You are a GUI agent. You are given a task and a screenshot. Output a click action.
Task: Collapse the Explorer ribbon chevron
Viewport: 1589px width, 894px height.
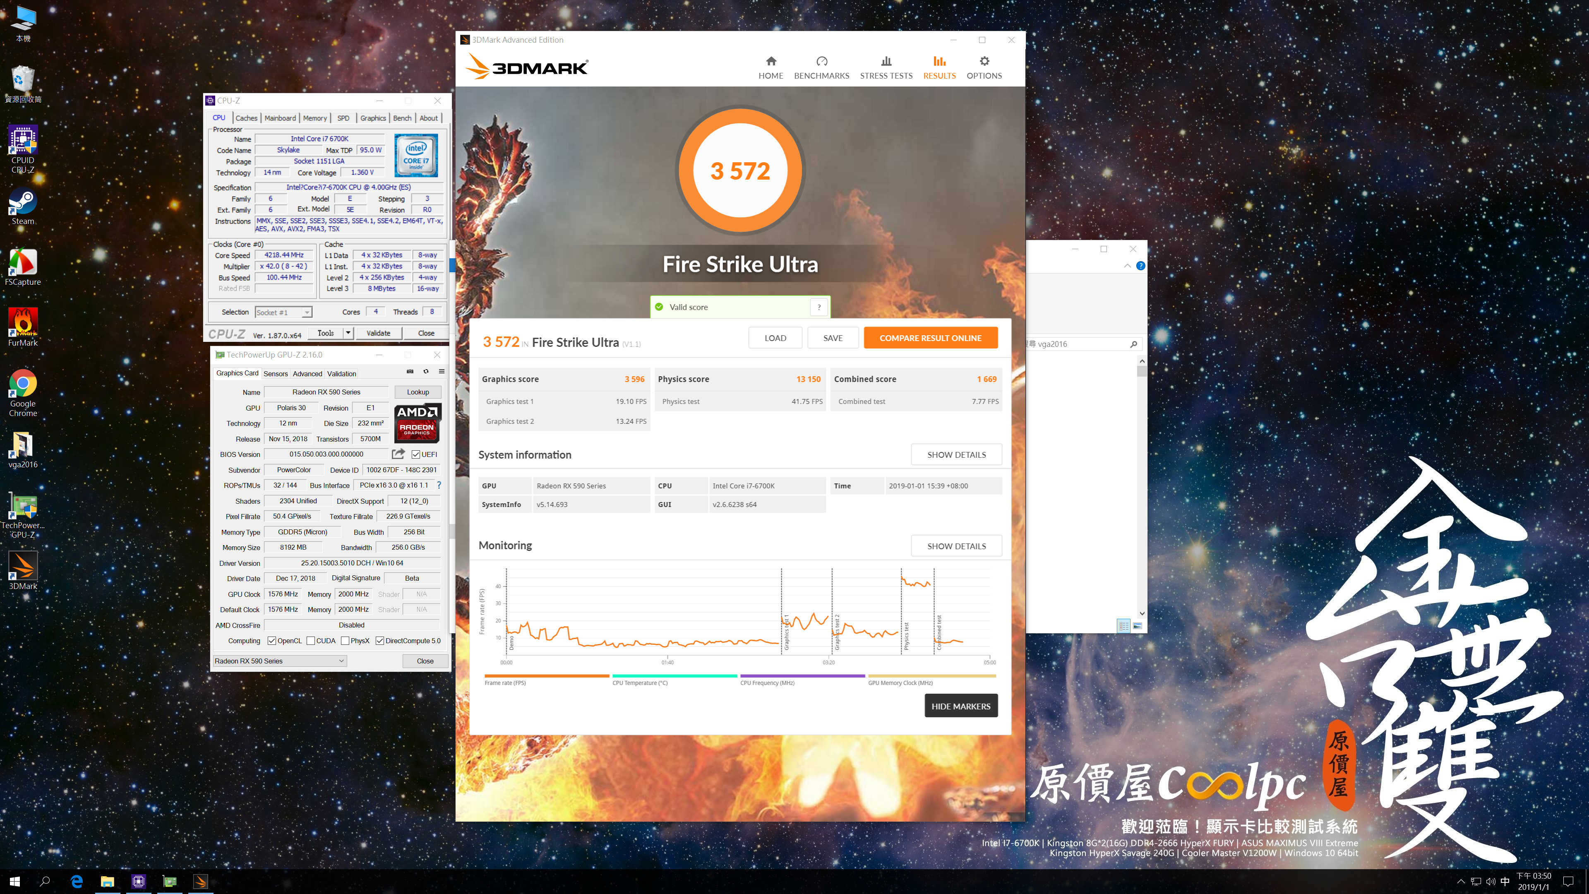(x=1127, y=266)
